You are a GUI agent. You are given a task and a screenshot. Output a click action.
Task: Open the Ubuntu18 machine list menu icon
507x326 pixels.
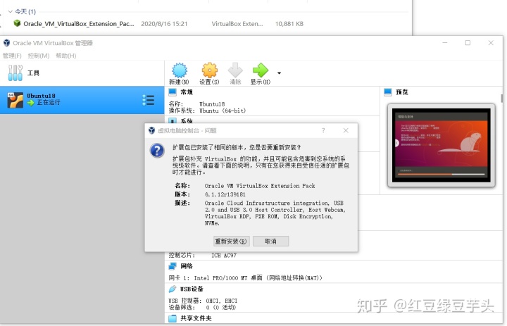click(x=149, y=100)
